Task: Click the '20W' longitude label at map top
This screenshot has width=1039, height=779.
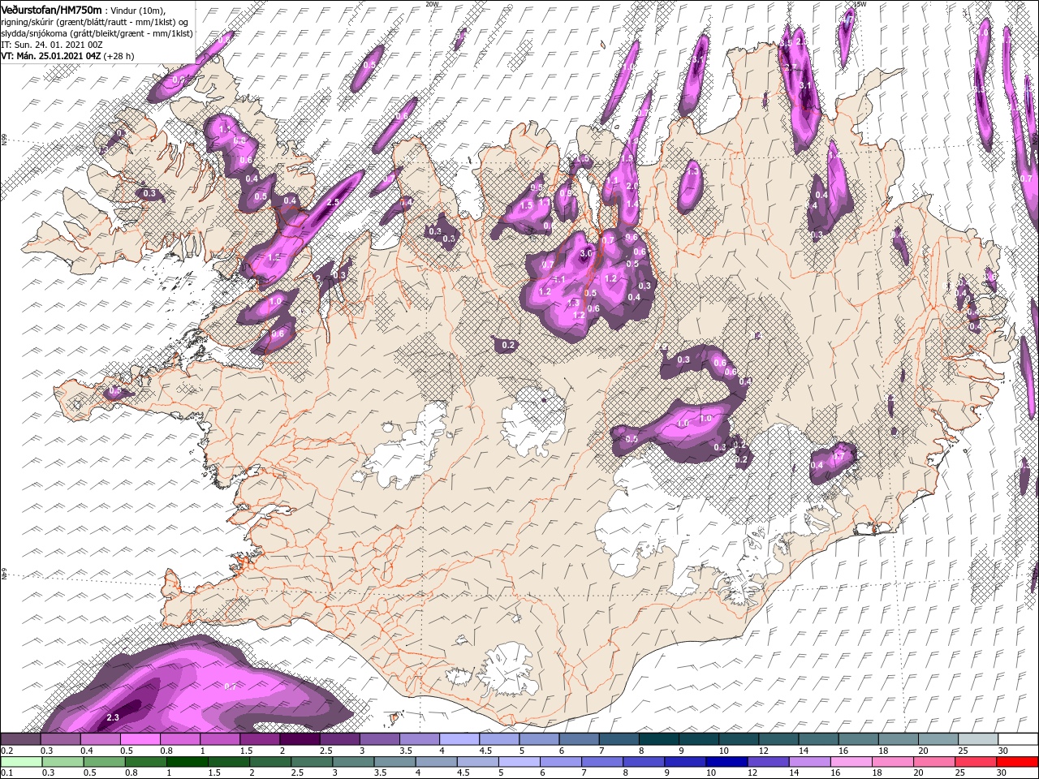Action: point(432,3)
